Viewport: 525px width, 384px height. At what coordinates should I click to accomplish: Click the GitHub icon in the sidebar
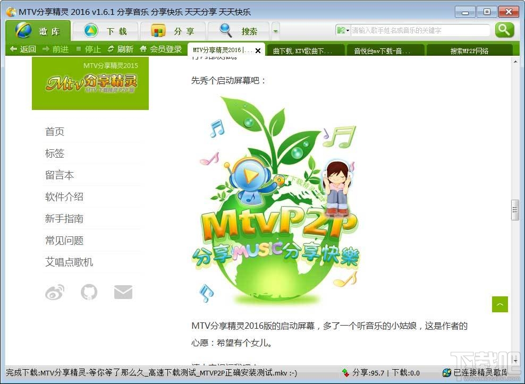pos(89,292)
